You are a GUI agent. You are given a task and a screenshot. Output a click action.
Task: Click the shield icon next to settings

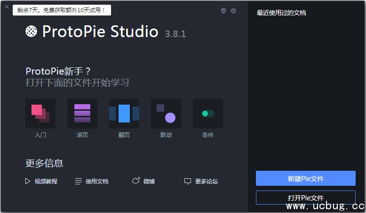click(x=223, y=11)
